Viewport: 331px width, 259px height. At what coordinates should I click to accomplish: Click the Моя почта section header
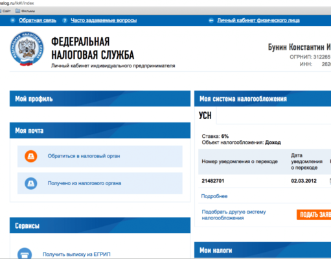point(100,130)
